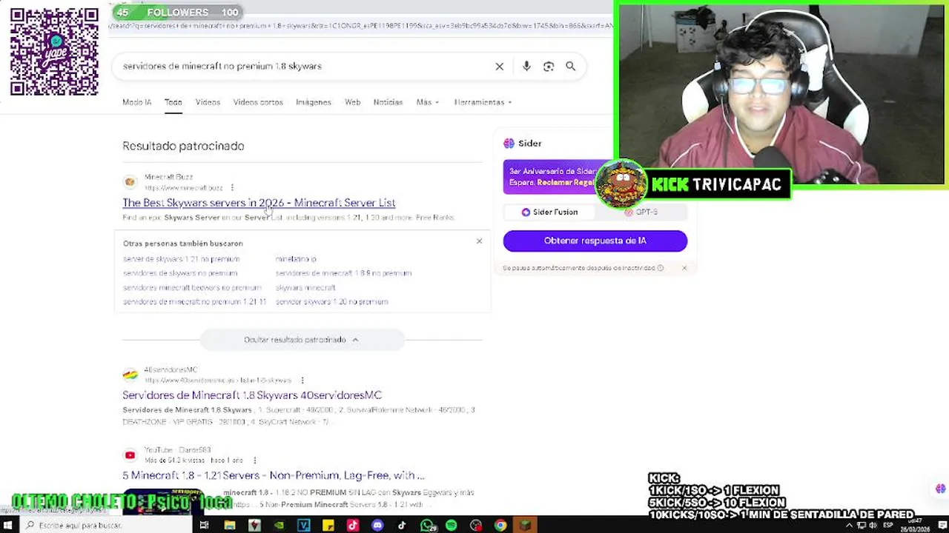Switch to the 'Imágenes' tab
This screenshot has height=533, width=949.
314,102
